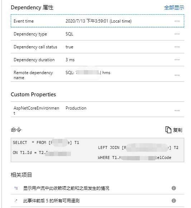Open ellipsis menu for Dependency type row

[x=177, y=34]
